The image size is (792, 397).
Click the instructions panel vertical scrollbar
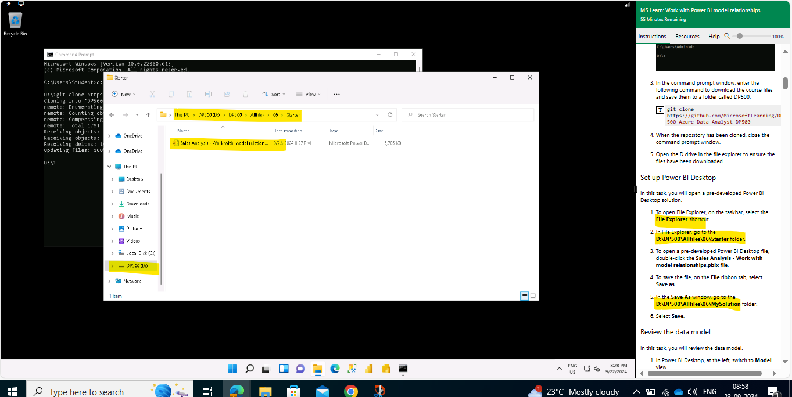[785, 83]
